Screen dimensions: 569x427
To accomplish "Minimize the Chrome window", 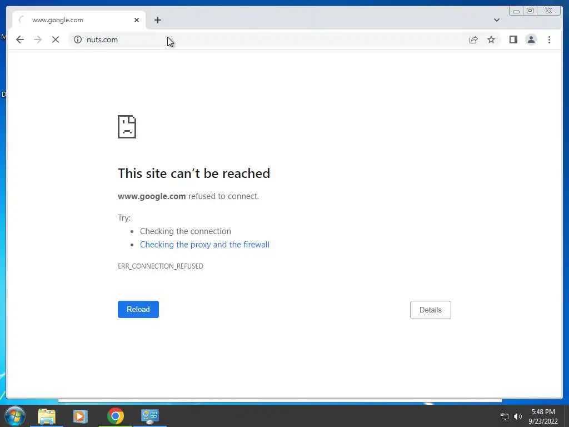I will pos(516,11).
